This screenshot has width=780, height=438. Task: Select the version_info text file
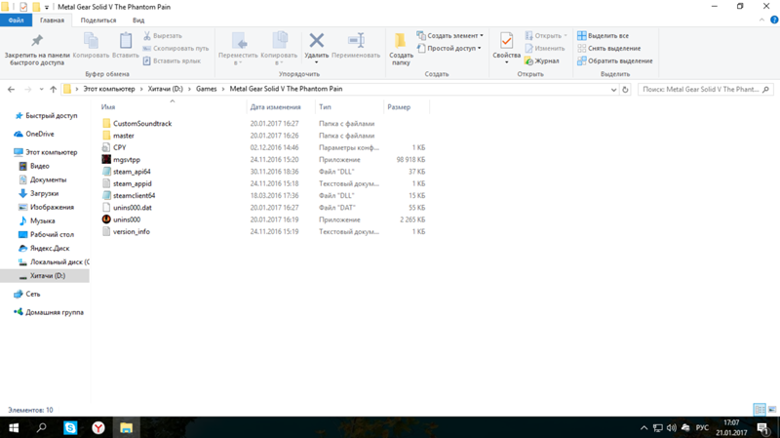[x=132, y=231]
